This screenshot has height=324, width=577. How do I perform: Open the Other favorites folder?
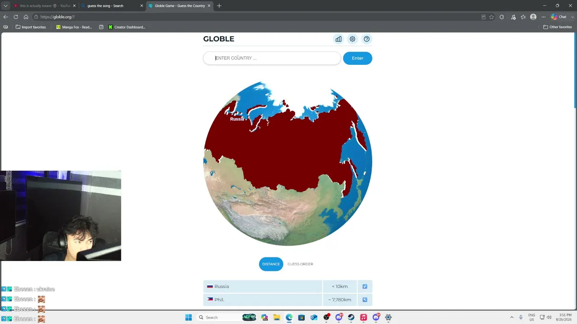[x=558, y=27]
